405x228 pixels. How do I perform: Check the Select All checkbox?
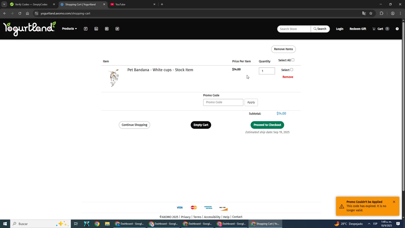293,60
